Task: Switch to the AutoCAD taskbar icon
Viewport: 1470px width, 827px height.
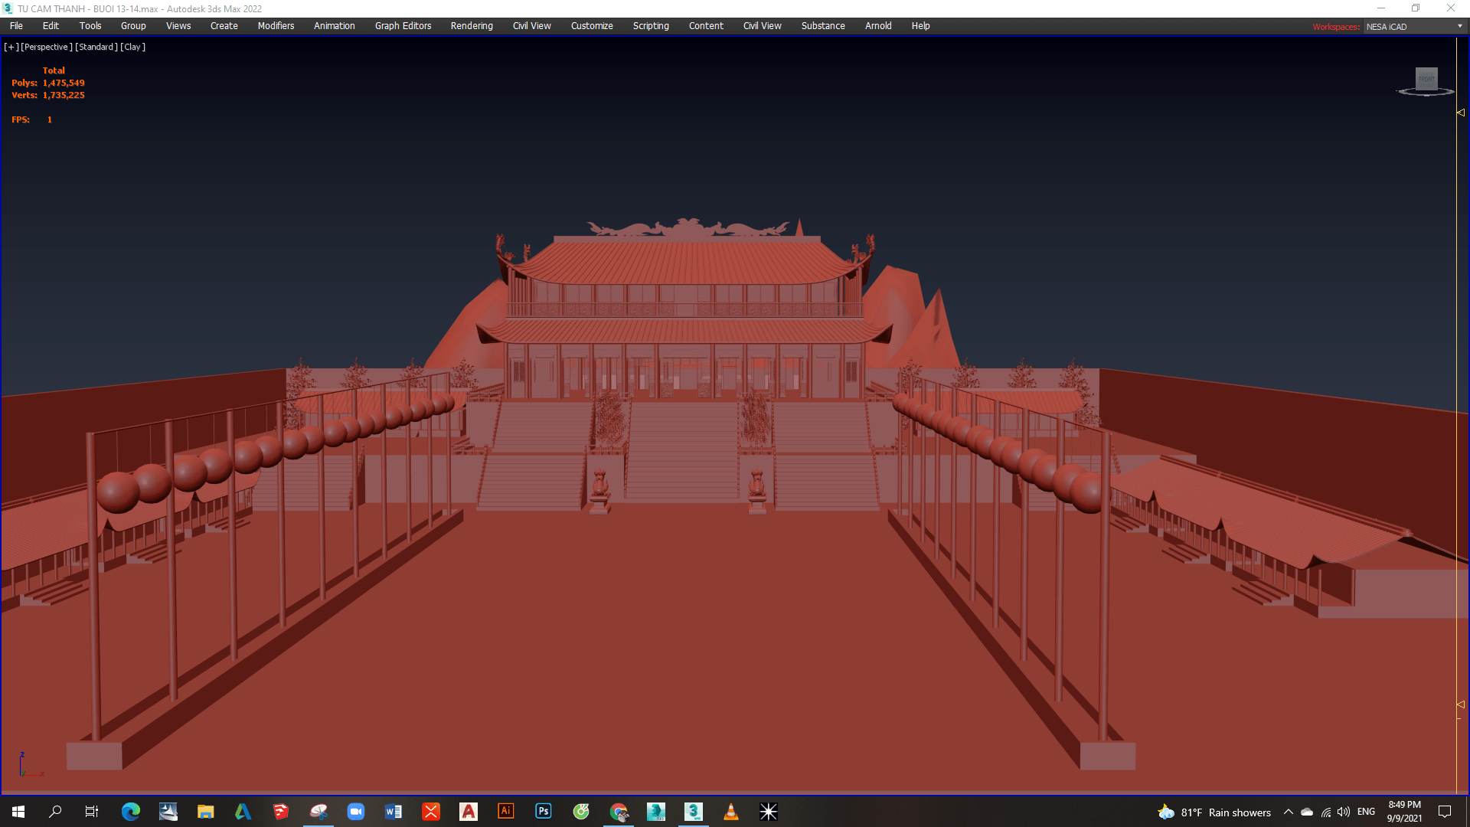Action: 469,812
